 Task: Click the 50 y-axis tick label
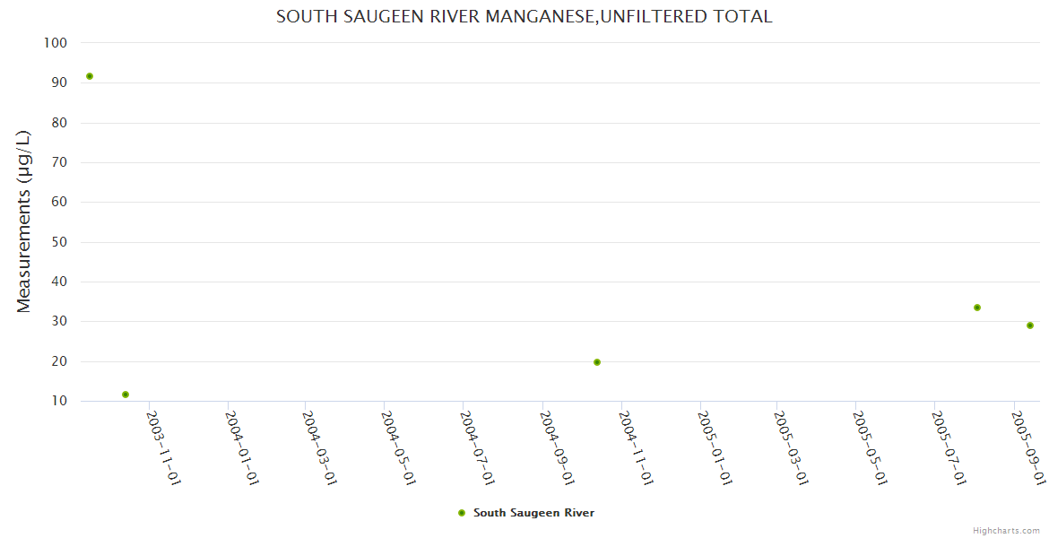(59, 242)
